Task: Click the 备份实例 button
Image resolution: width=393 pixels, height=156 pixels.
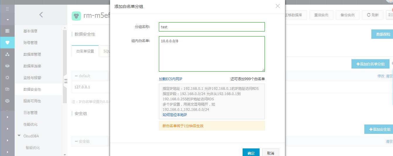Action: [x=348, y=15]
